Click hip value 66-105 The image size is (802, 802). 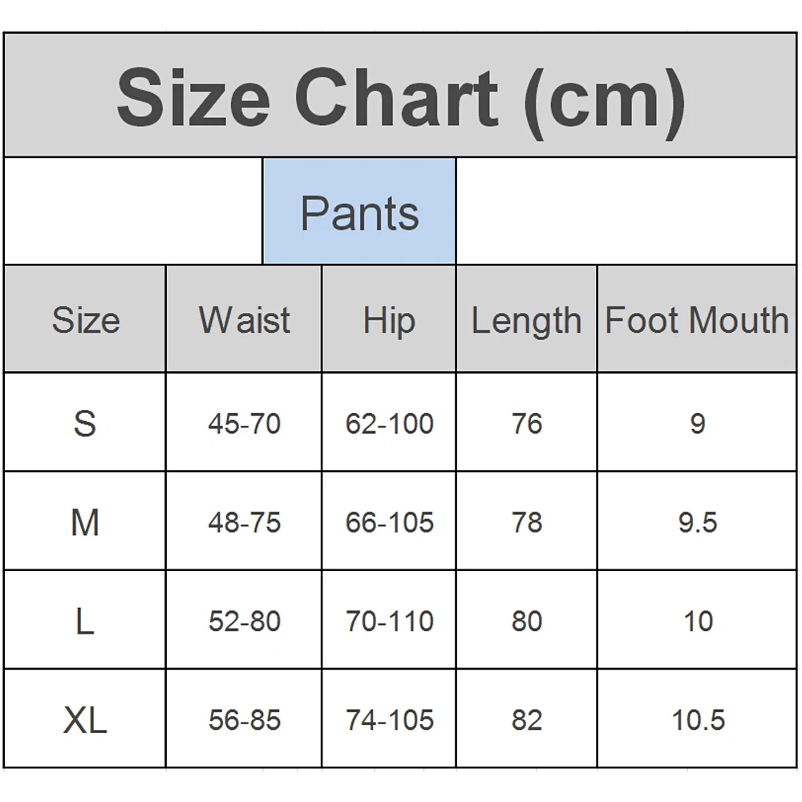tap(389, 522)
